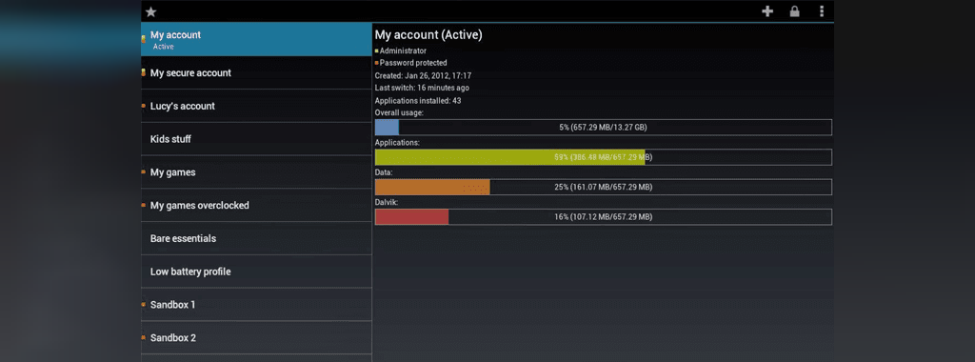This screenshot has width=975, height=362.
Task: Switch to My games profile
Action: [x=256, y=172]
